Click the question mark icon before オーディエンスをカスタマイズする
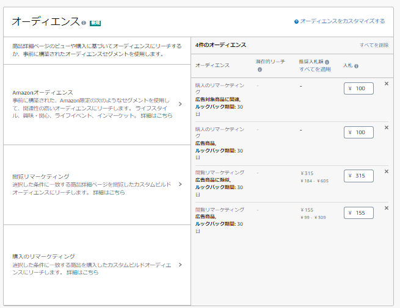400x308 pixels. [x=296, y=22]
